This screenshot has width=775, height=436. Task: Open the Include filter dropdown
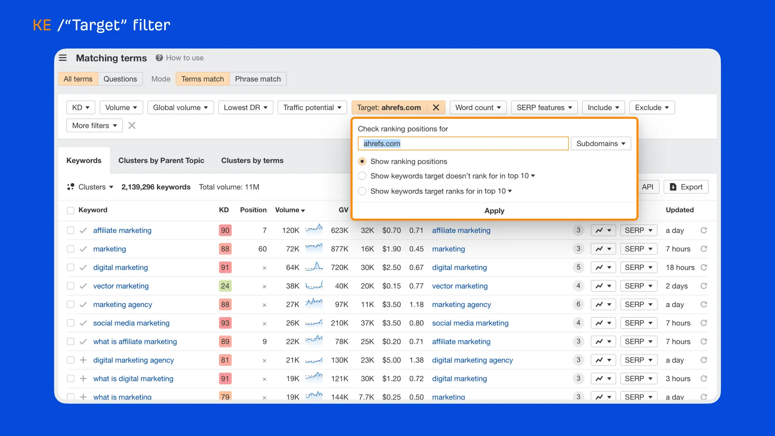[x=603, y=107]
